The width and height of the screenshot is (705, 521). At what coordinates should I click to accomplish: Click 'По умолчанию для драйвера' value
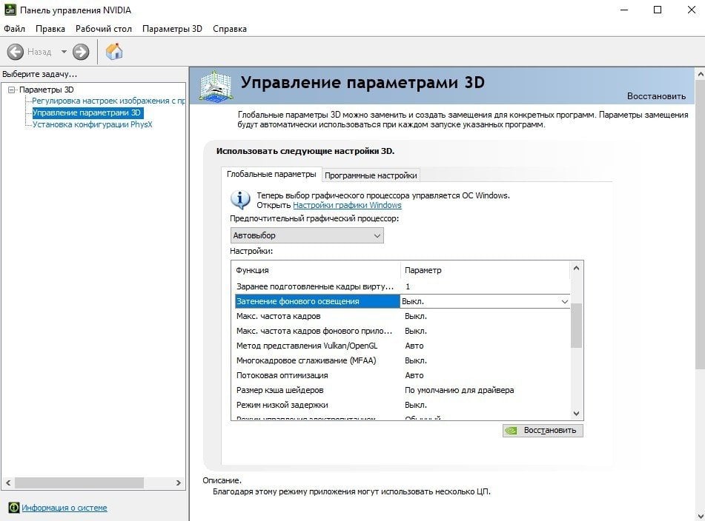pyautogui.click(x=459, y=390)
